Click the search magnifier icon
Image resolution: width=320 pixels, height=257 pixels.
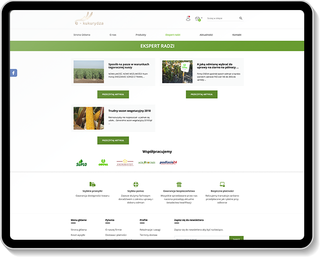(241, 19)
